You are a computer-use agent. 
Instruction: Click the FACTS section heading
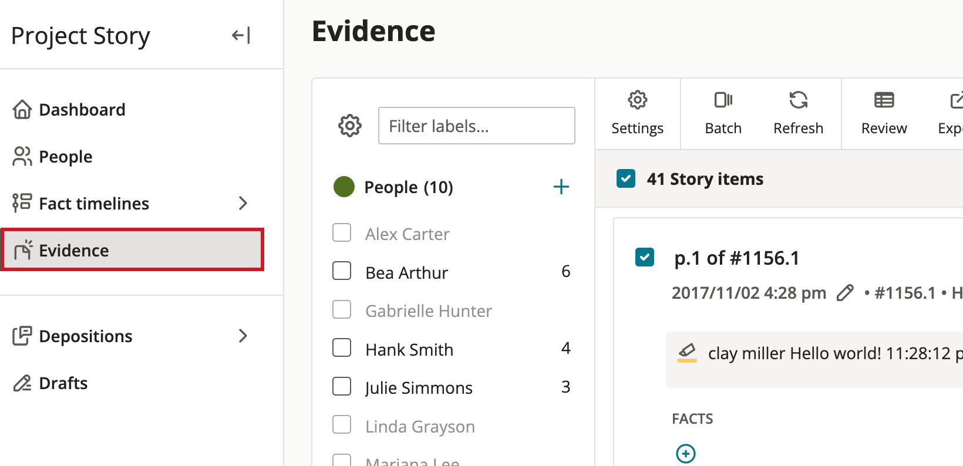point(692,418)
